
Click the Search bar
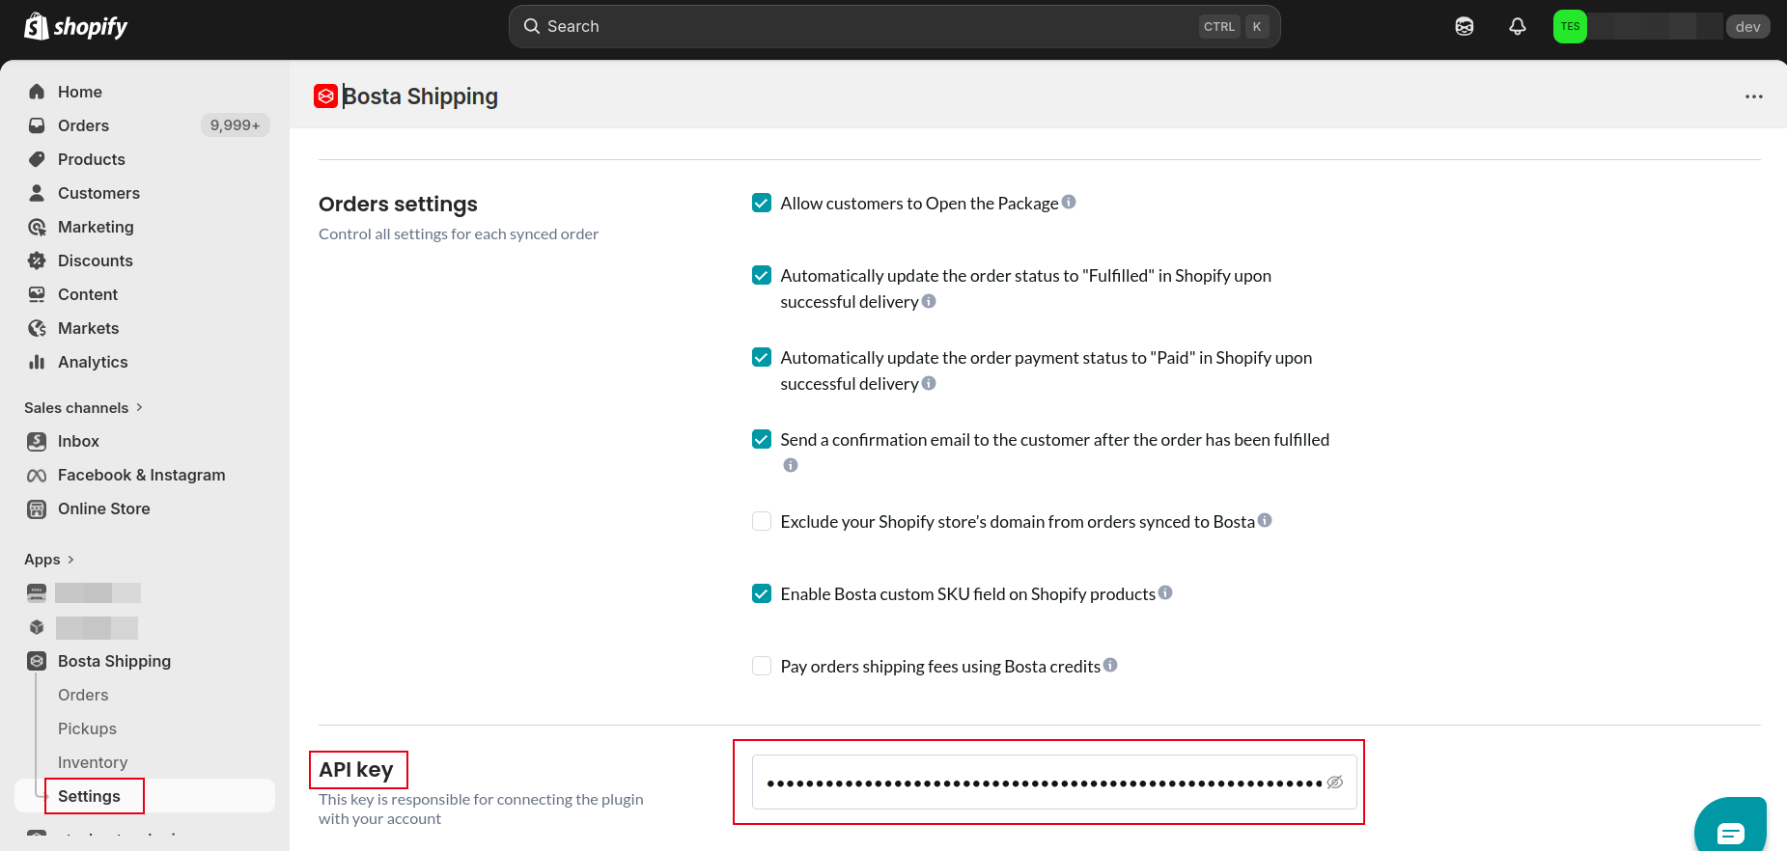coord(894,27)
